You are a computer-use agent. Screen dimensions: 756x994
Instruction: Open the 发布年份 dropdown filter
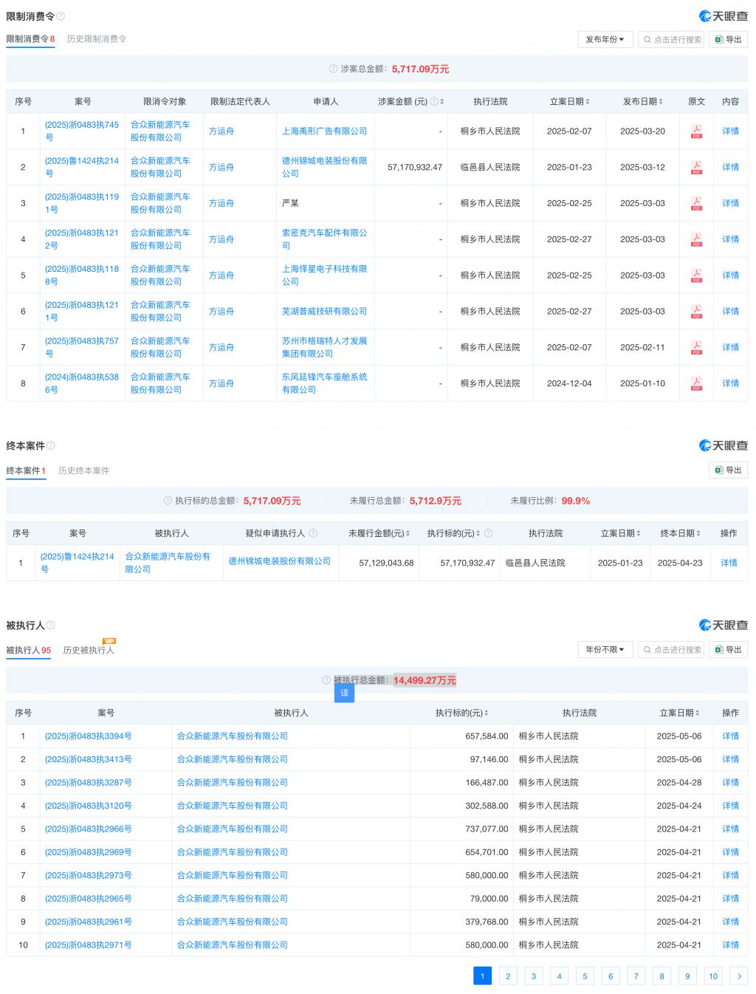pyautogui.click(x=605, y=39)
